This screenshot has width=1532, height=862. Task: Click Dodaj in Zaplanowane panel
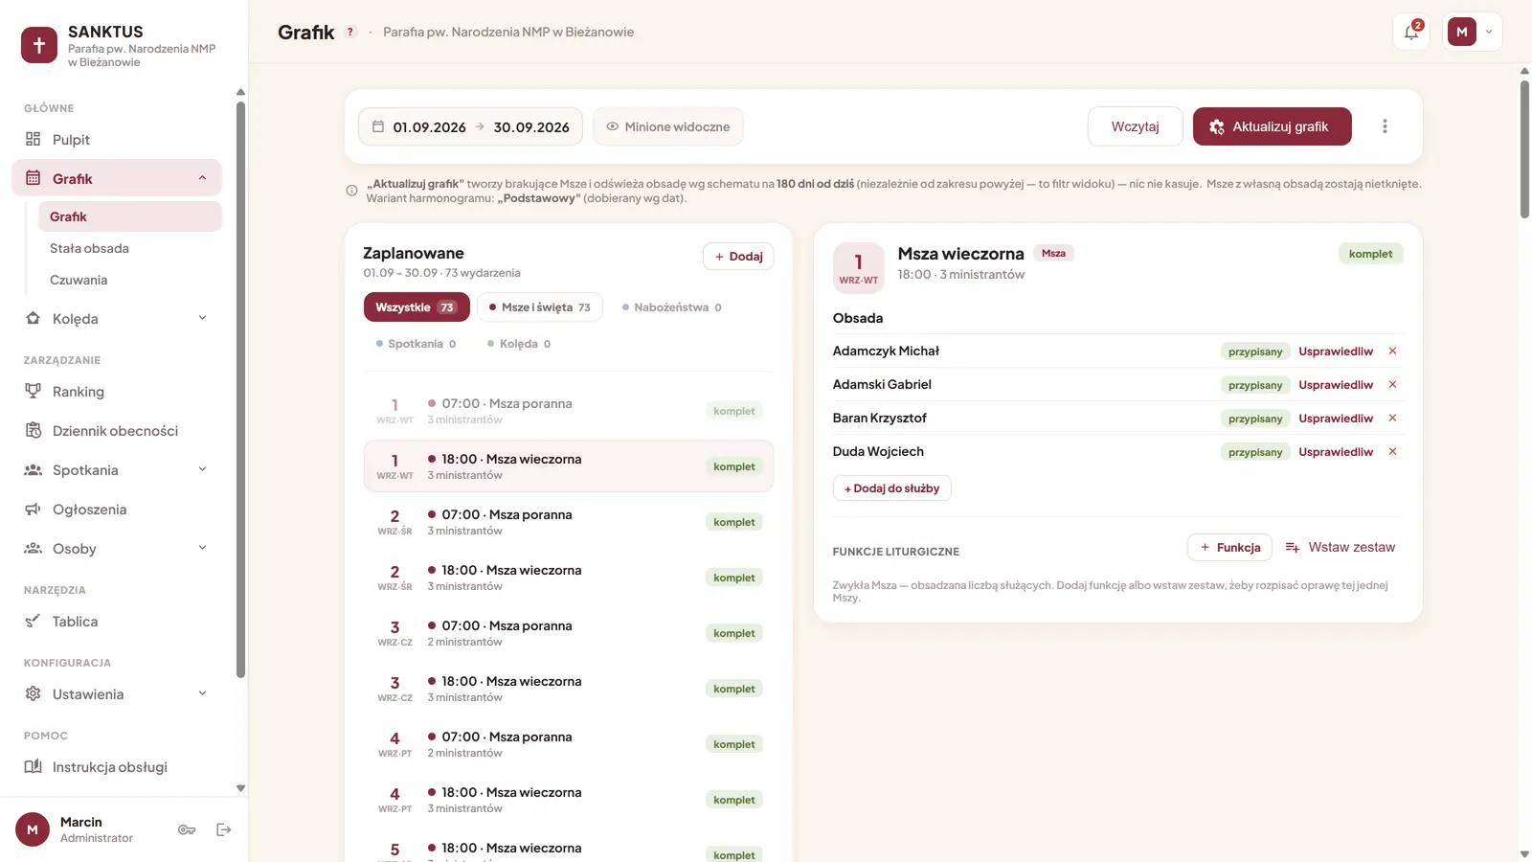[738, 257]
